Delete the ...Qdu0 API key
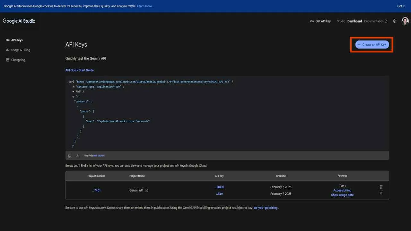This screenshot has width=411, height=231. point(381,187)
